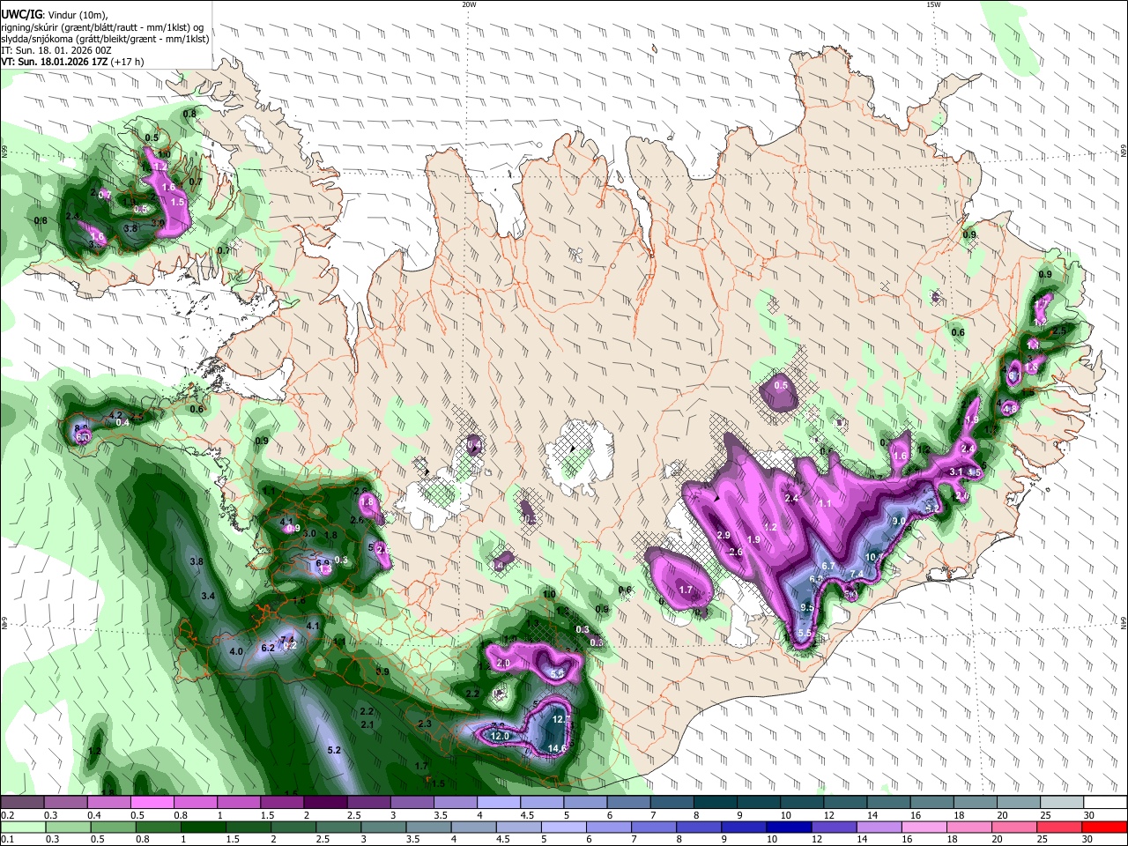Screen dimensions: 1128x846
Task: Click the 6.0 value at the tip of Snæfellsnes
Action: pos(82,436)
